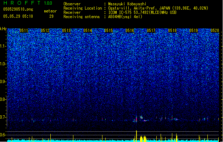The image size is (223, 142).
Task: Click the 0.6 kHz axis label
Action: (3, 135)
